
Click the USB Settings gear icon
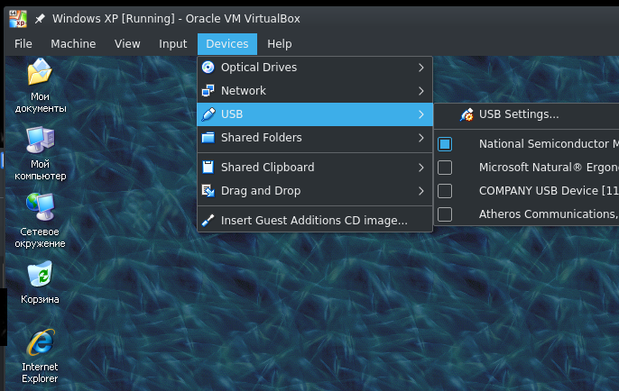[x=467, y=114]
